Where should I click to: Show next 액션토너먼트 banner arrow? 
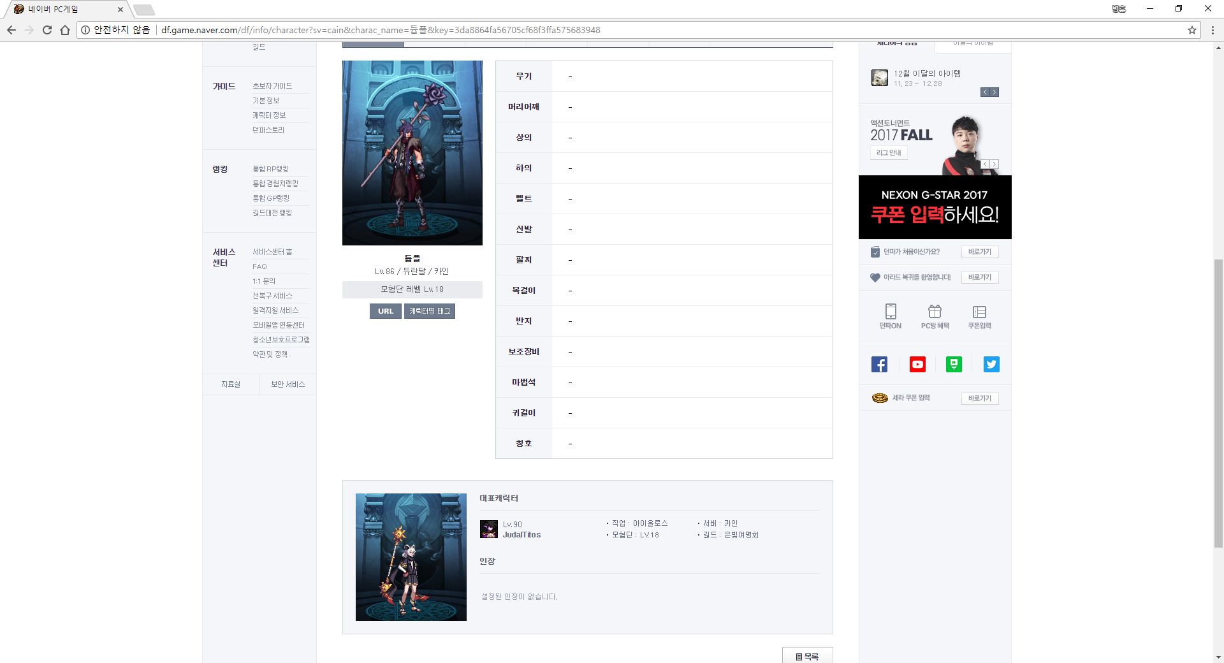pos(994,164)
